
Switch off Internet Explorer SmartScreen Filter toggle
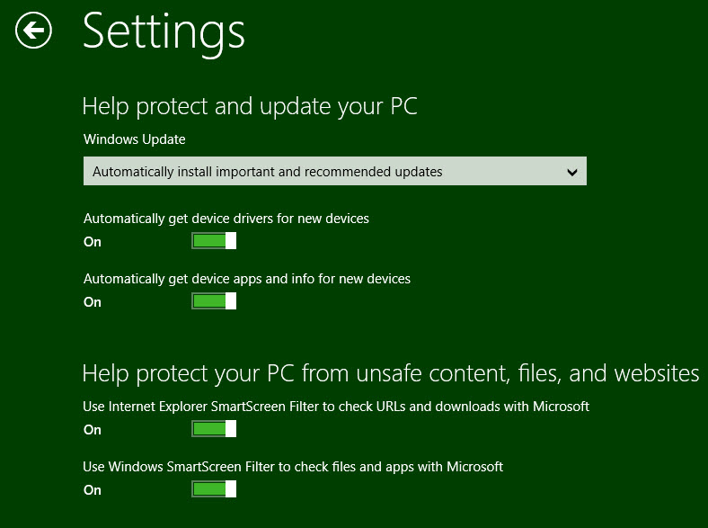pos(214,429)
